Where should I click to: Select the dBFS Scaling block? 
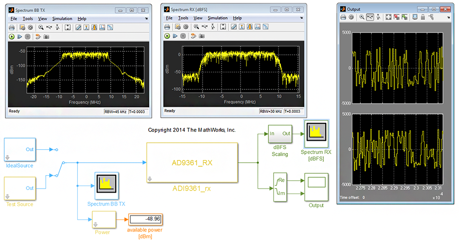click(280, 134)
